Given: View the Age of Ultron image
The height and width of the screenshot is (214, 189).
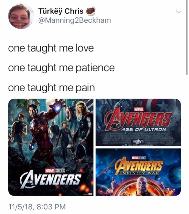Looking at the screenshot, I should pos(138,122).
